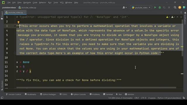Click the None value on line 11
187x105 pixels.
[x=26, y=62]
